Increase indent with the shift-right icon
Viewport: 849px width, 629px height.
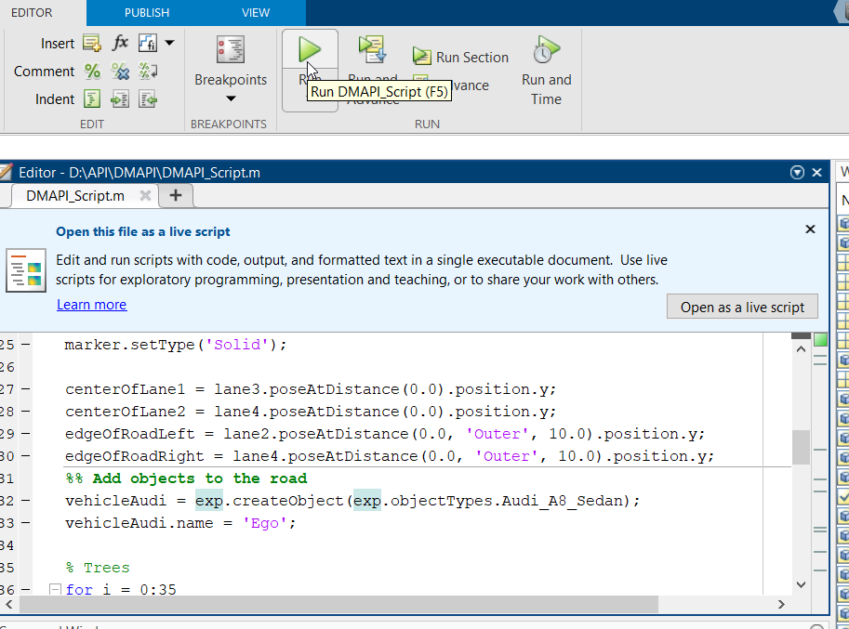click(x=119, y=98)
